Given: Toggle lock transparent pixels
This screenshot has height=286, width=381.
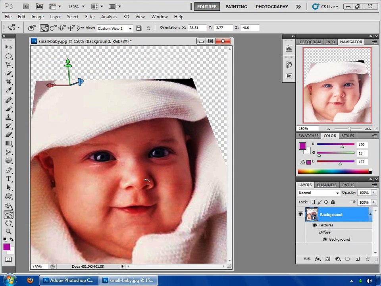Looking at the screenshot, I should tap(313, 202).
